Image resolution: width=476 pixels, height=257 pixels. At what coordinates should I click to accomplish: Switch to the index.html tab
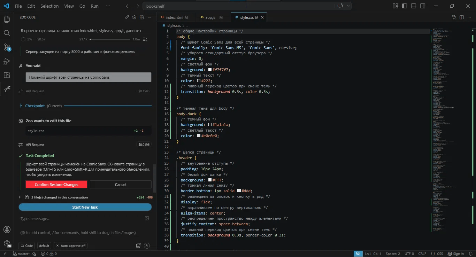pyautogui.click(x=174, y=17)
